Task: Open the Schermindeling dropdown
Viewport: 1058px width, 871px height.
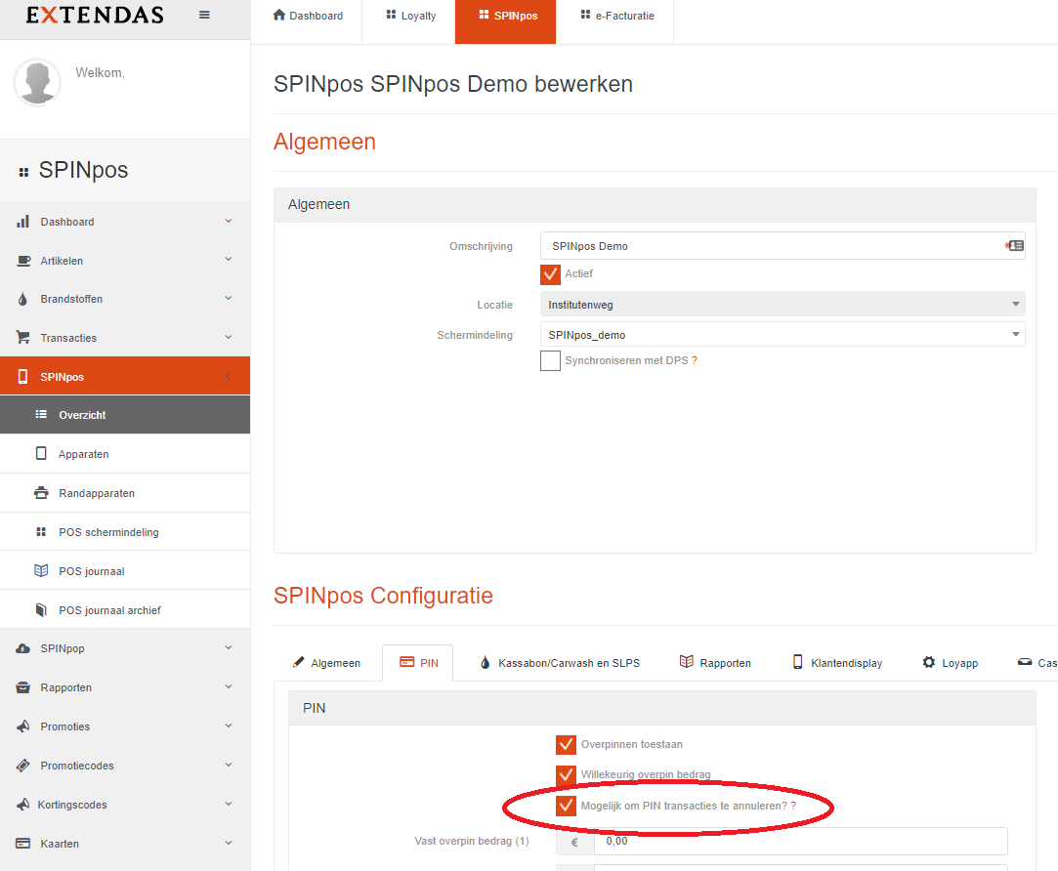Action: (x=783, y=335)
